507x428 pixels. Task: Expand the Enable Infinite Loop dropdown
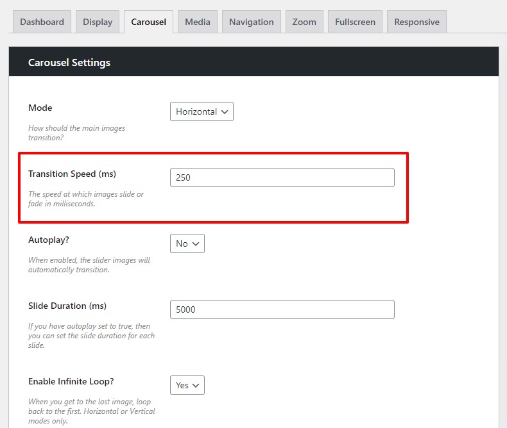coord(187,385)
